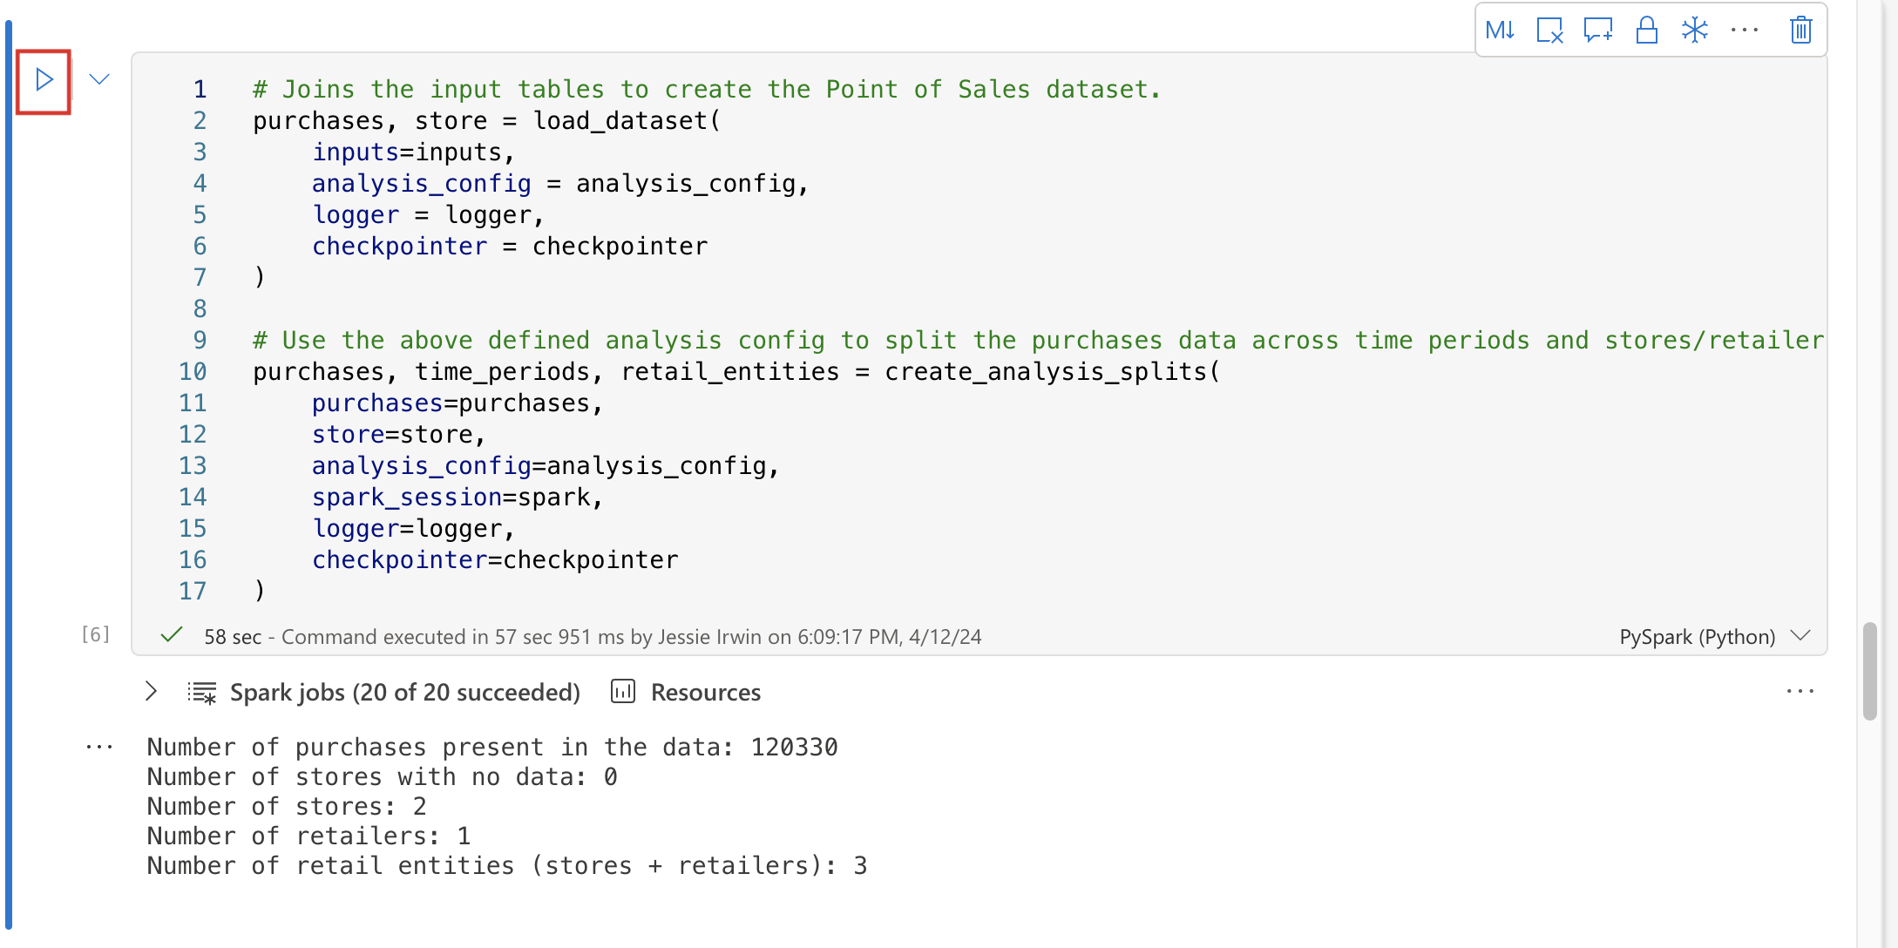Viewport: 1898px width, 948px height.
Task: Lock the cell
Action: pyautogui.click(x=1647, y=30)
